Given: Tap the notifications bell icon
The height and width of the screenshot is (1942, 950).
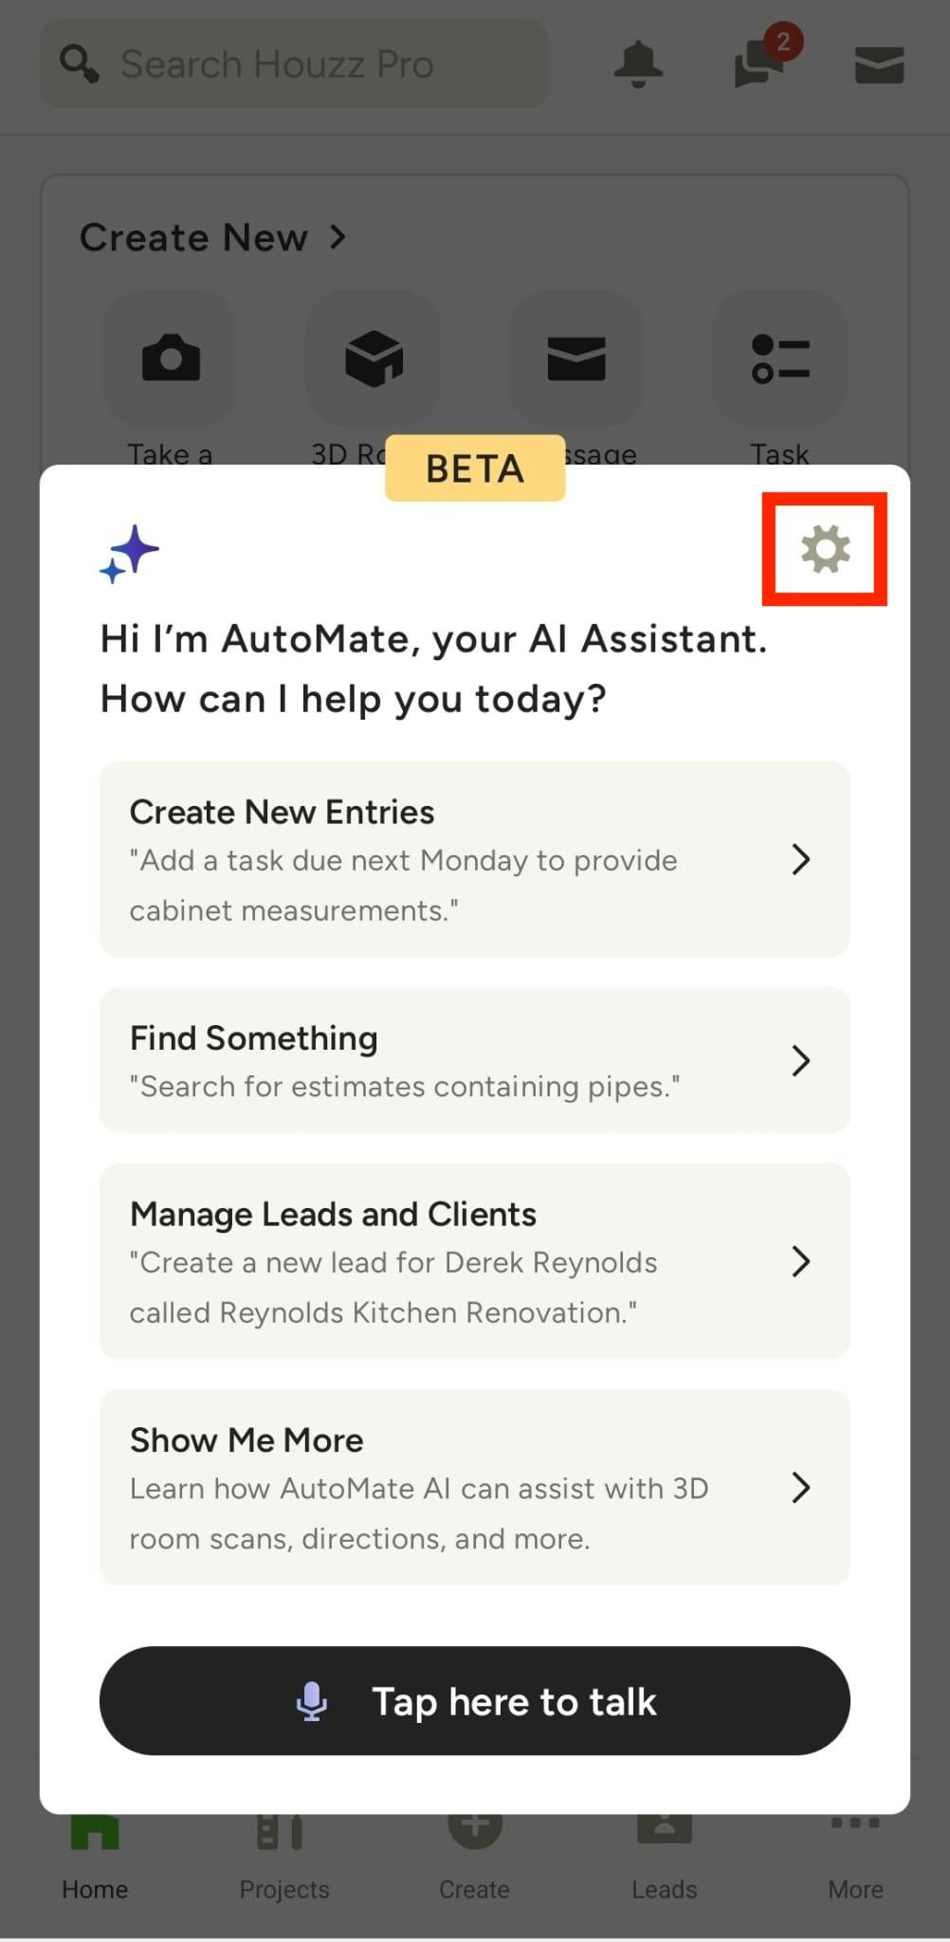Looking at the screenshot, I should (638, 64).
